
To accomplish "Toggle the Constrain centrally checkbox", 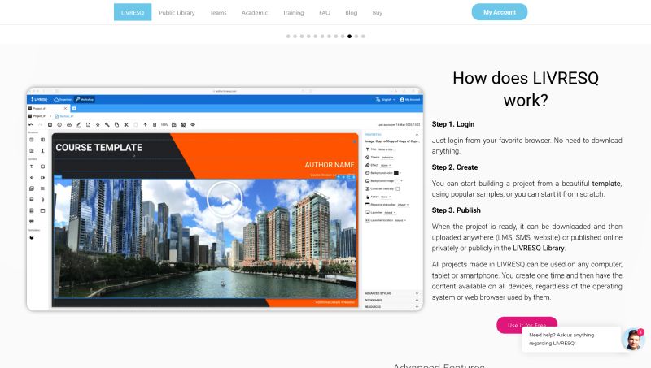I will click(x=397, y=188).
